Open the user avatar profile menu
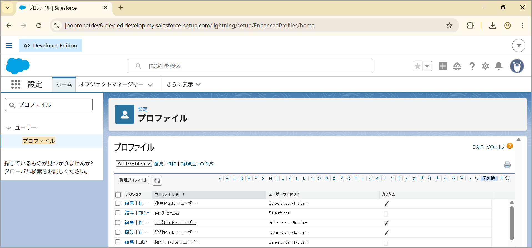 [517, 66]
